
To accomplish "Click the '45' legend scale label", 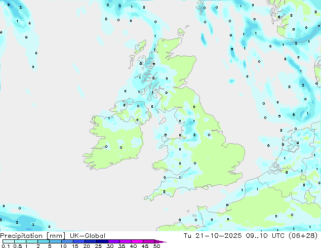I will pos(145,246).
